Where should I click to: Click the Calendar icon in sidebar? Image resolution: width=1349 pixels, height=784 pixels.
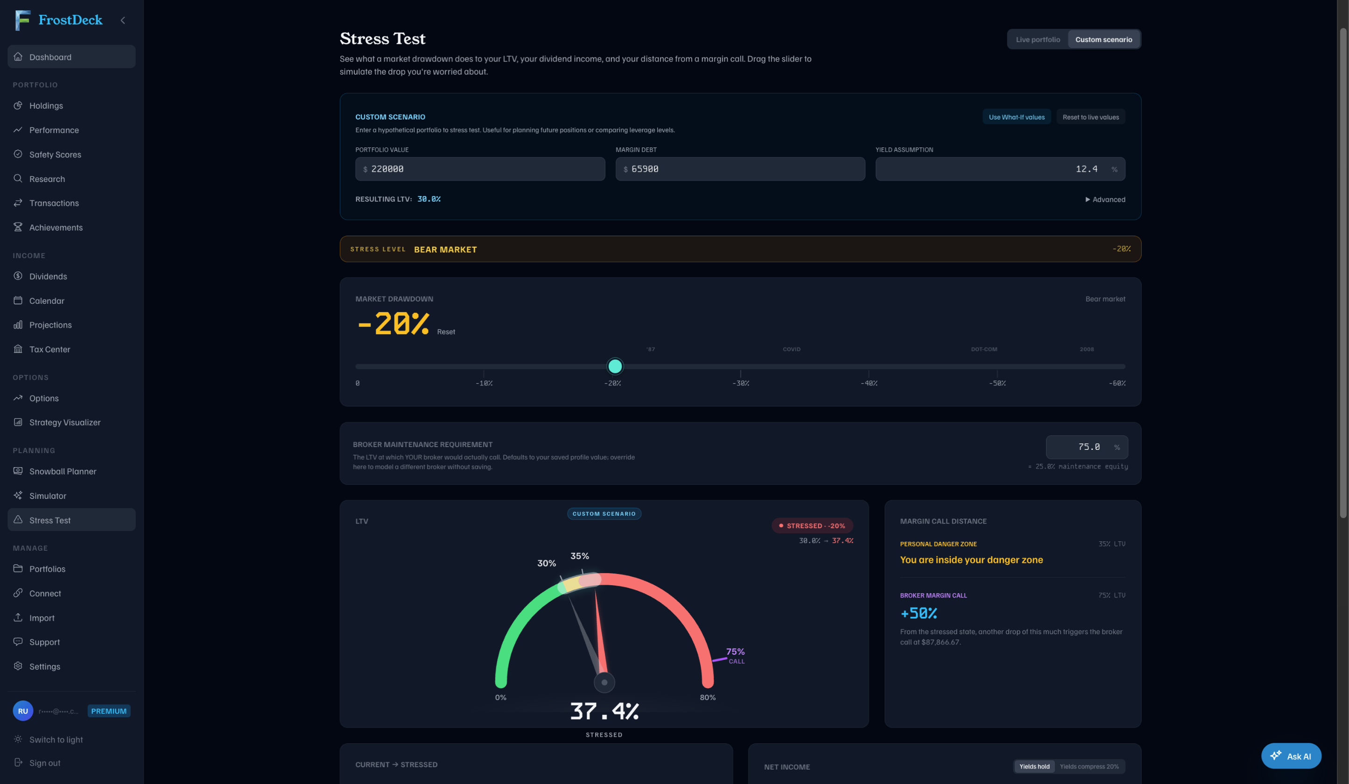[x=18, y=300]
